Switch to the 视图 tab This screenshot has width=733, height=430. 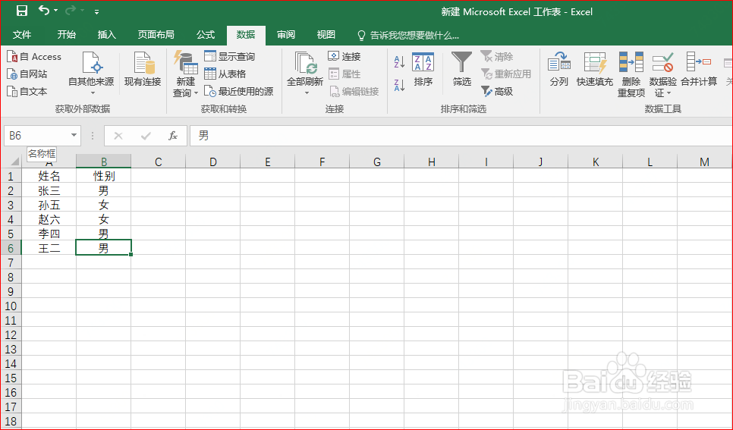326,35
